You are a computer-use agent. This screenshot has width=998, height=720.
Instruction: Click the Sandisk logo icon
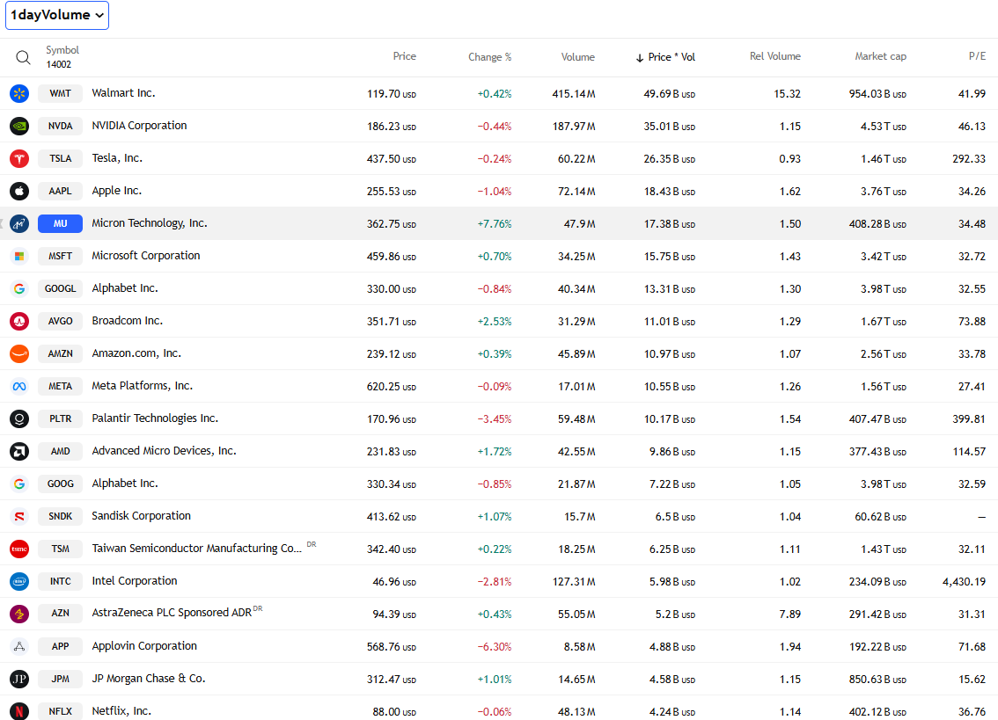pos(19,516)
